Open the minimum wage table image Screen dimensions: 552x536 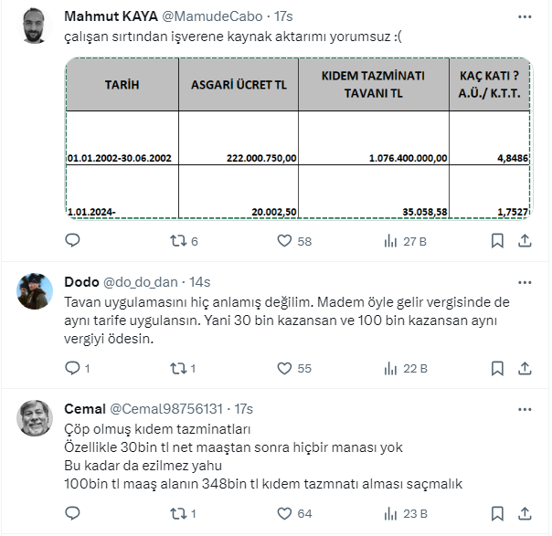click(x=298, y=138)
